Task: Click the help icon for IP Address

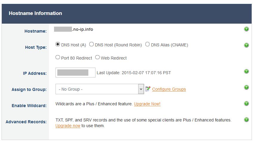Action: coord(246,71)
